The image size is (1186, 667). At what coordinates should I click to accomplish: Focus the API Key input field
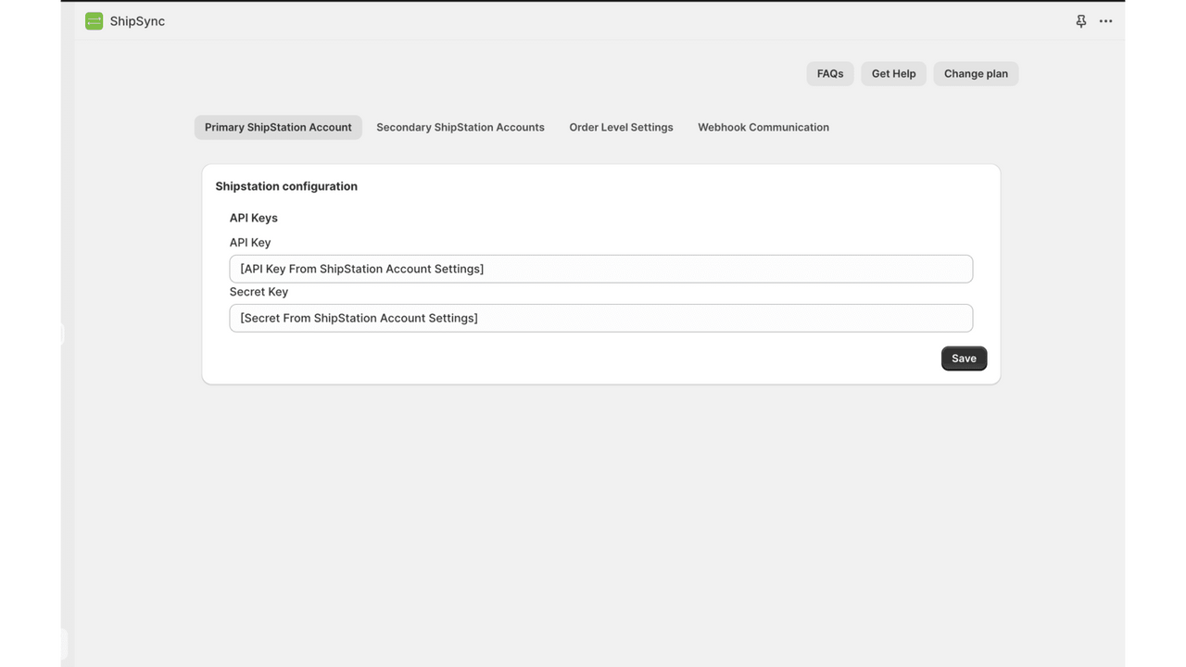[601, 269]
